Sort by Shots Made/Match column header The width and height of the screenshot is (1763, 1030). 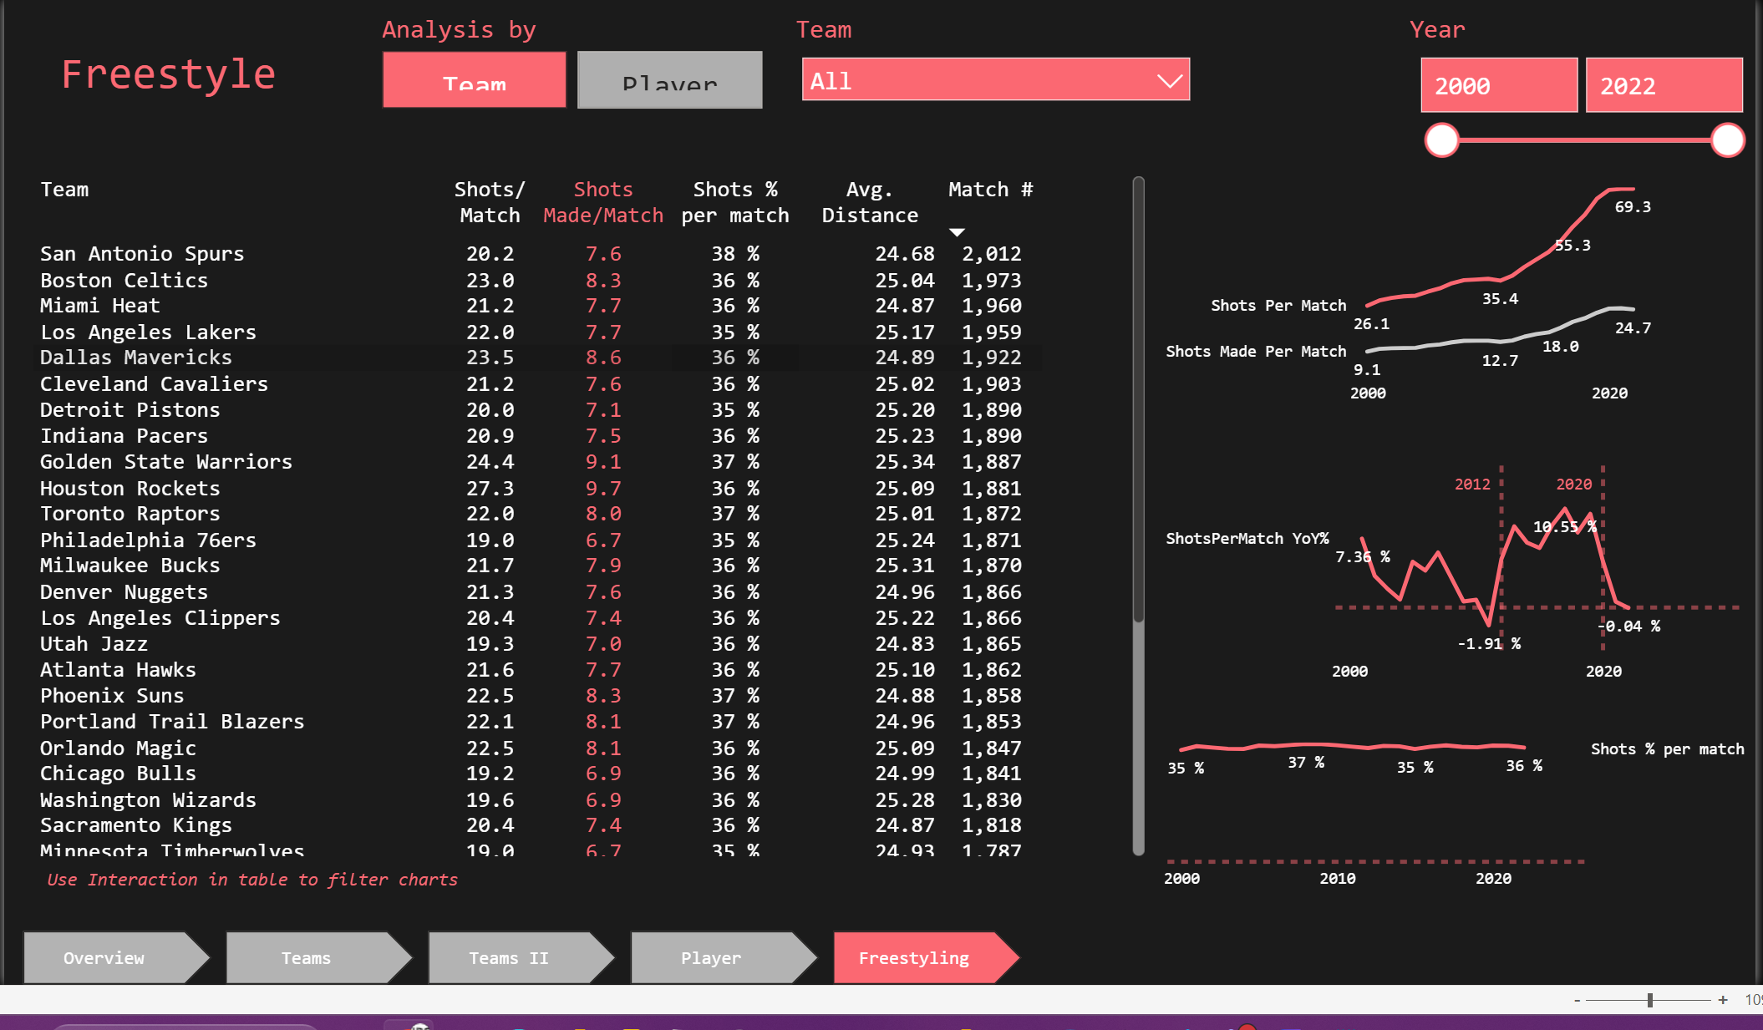[603, 202]
